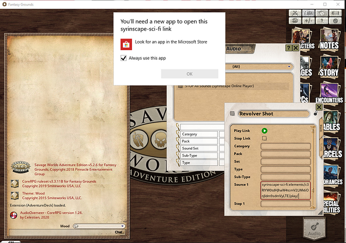Uncheck Always use this app
The image size is (346, 243).
(x=123, y=58)
